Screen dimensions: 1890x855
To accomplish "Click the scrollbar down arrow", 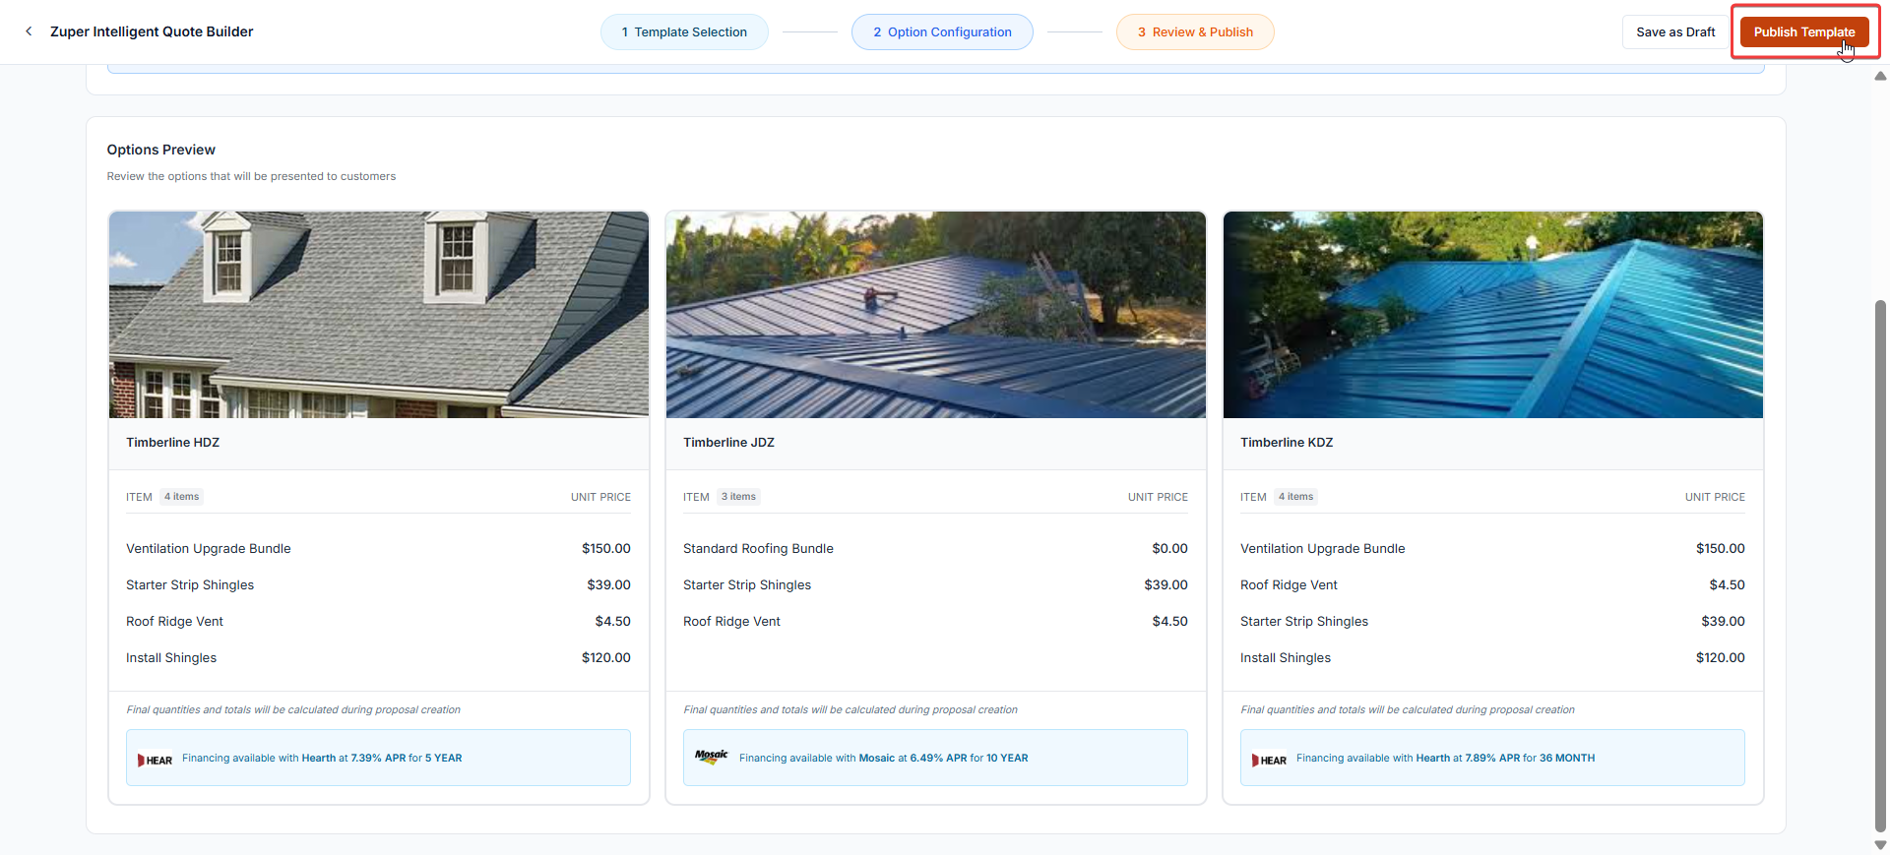I will point(1880,845).
